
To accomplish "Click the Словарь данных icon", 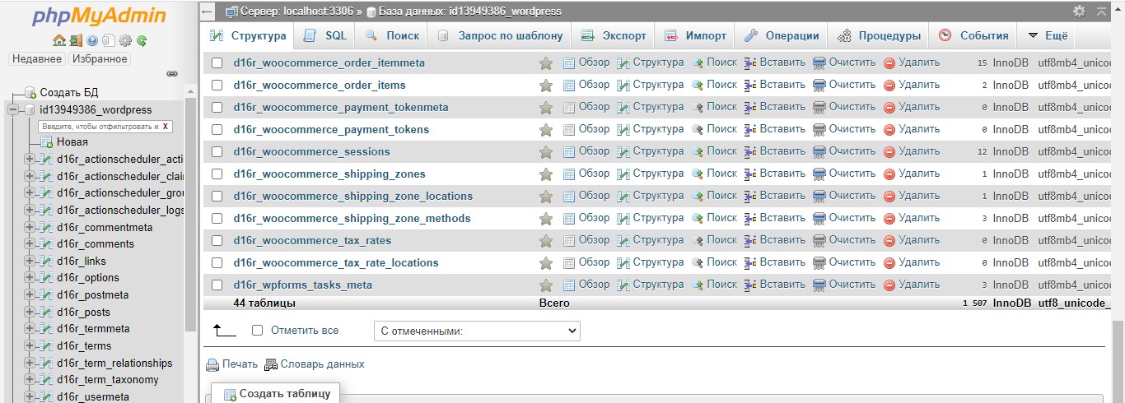I will point(271,364).
